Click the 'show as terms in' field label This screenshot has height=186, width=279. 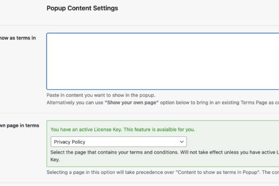tap(18, 38)
